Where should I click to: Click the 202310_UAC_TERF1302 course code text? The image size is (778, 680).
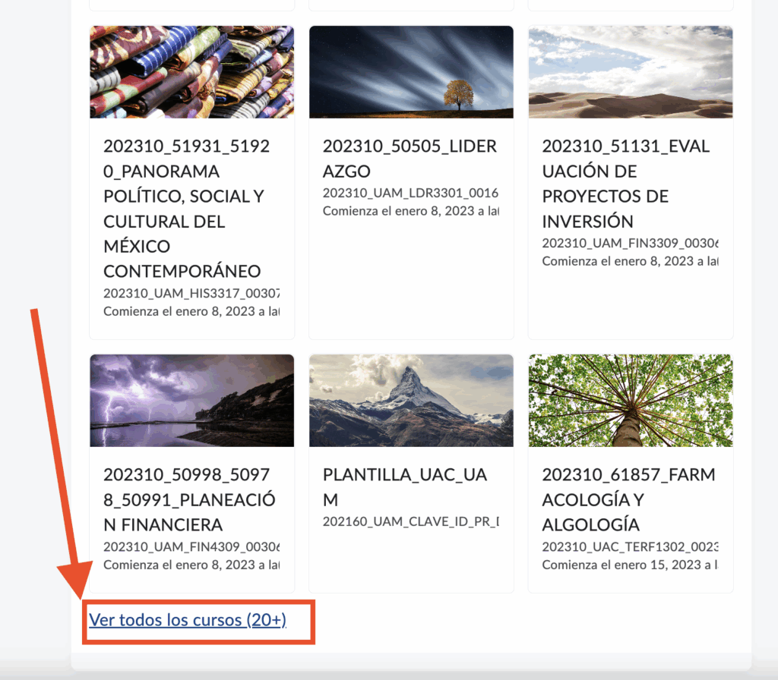pyautogui.click(x=630, y=547)
